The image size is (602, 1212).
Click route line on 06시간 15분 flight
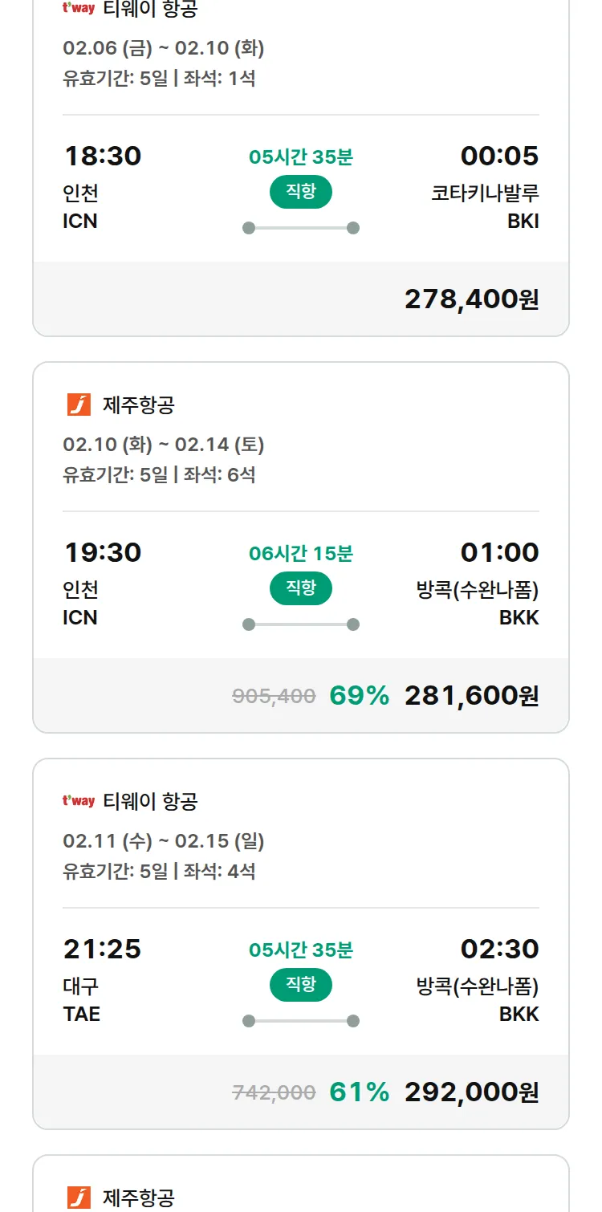(x=301, y=624)
